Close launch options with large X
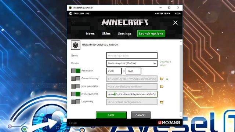Viewport: 235px width, 132px height. coord(176,23)
